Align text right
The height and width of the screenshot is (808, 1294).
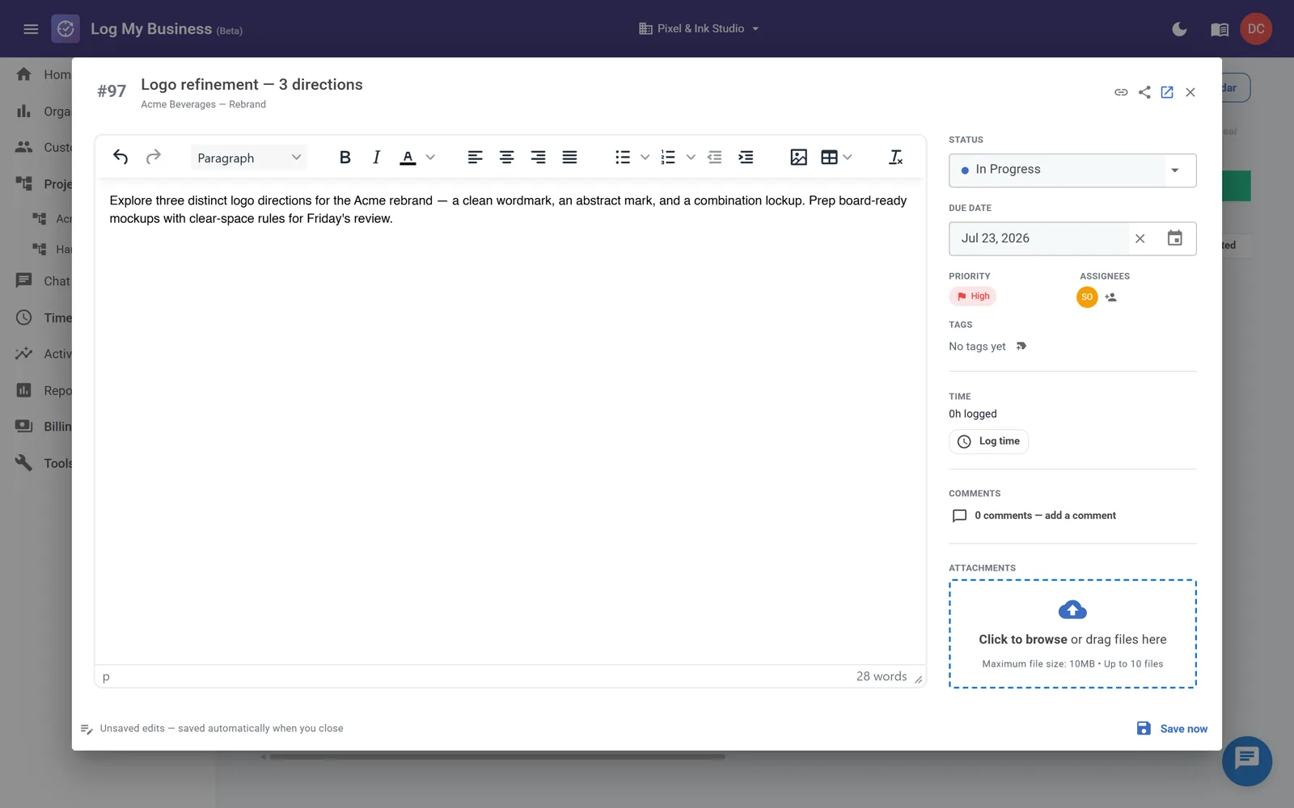[538, 158]
